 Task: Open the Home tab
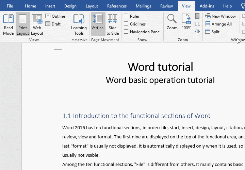(x=31, y=6)
